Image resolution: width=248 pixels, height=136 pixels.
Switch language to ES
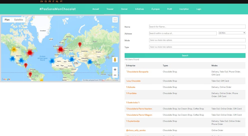tap(46, 1)
